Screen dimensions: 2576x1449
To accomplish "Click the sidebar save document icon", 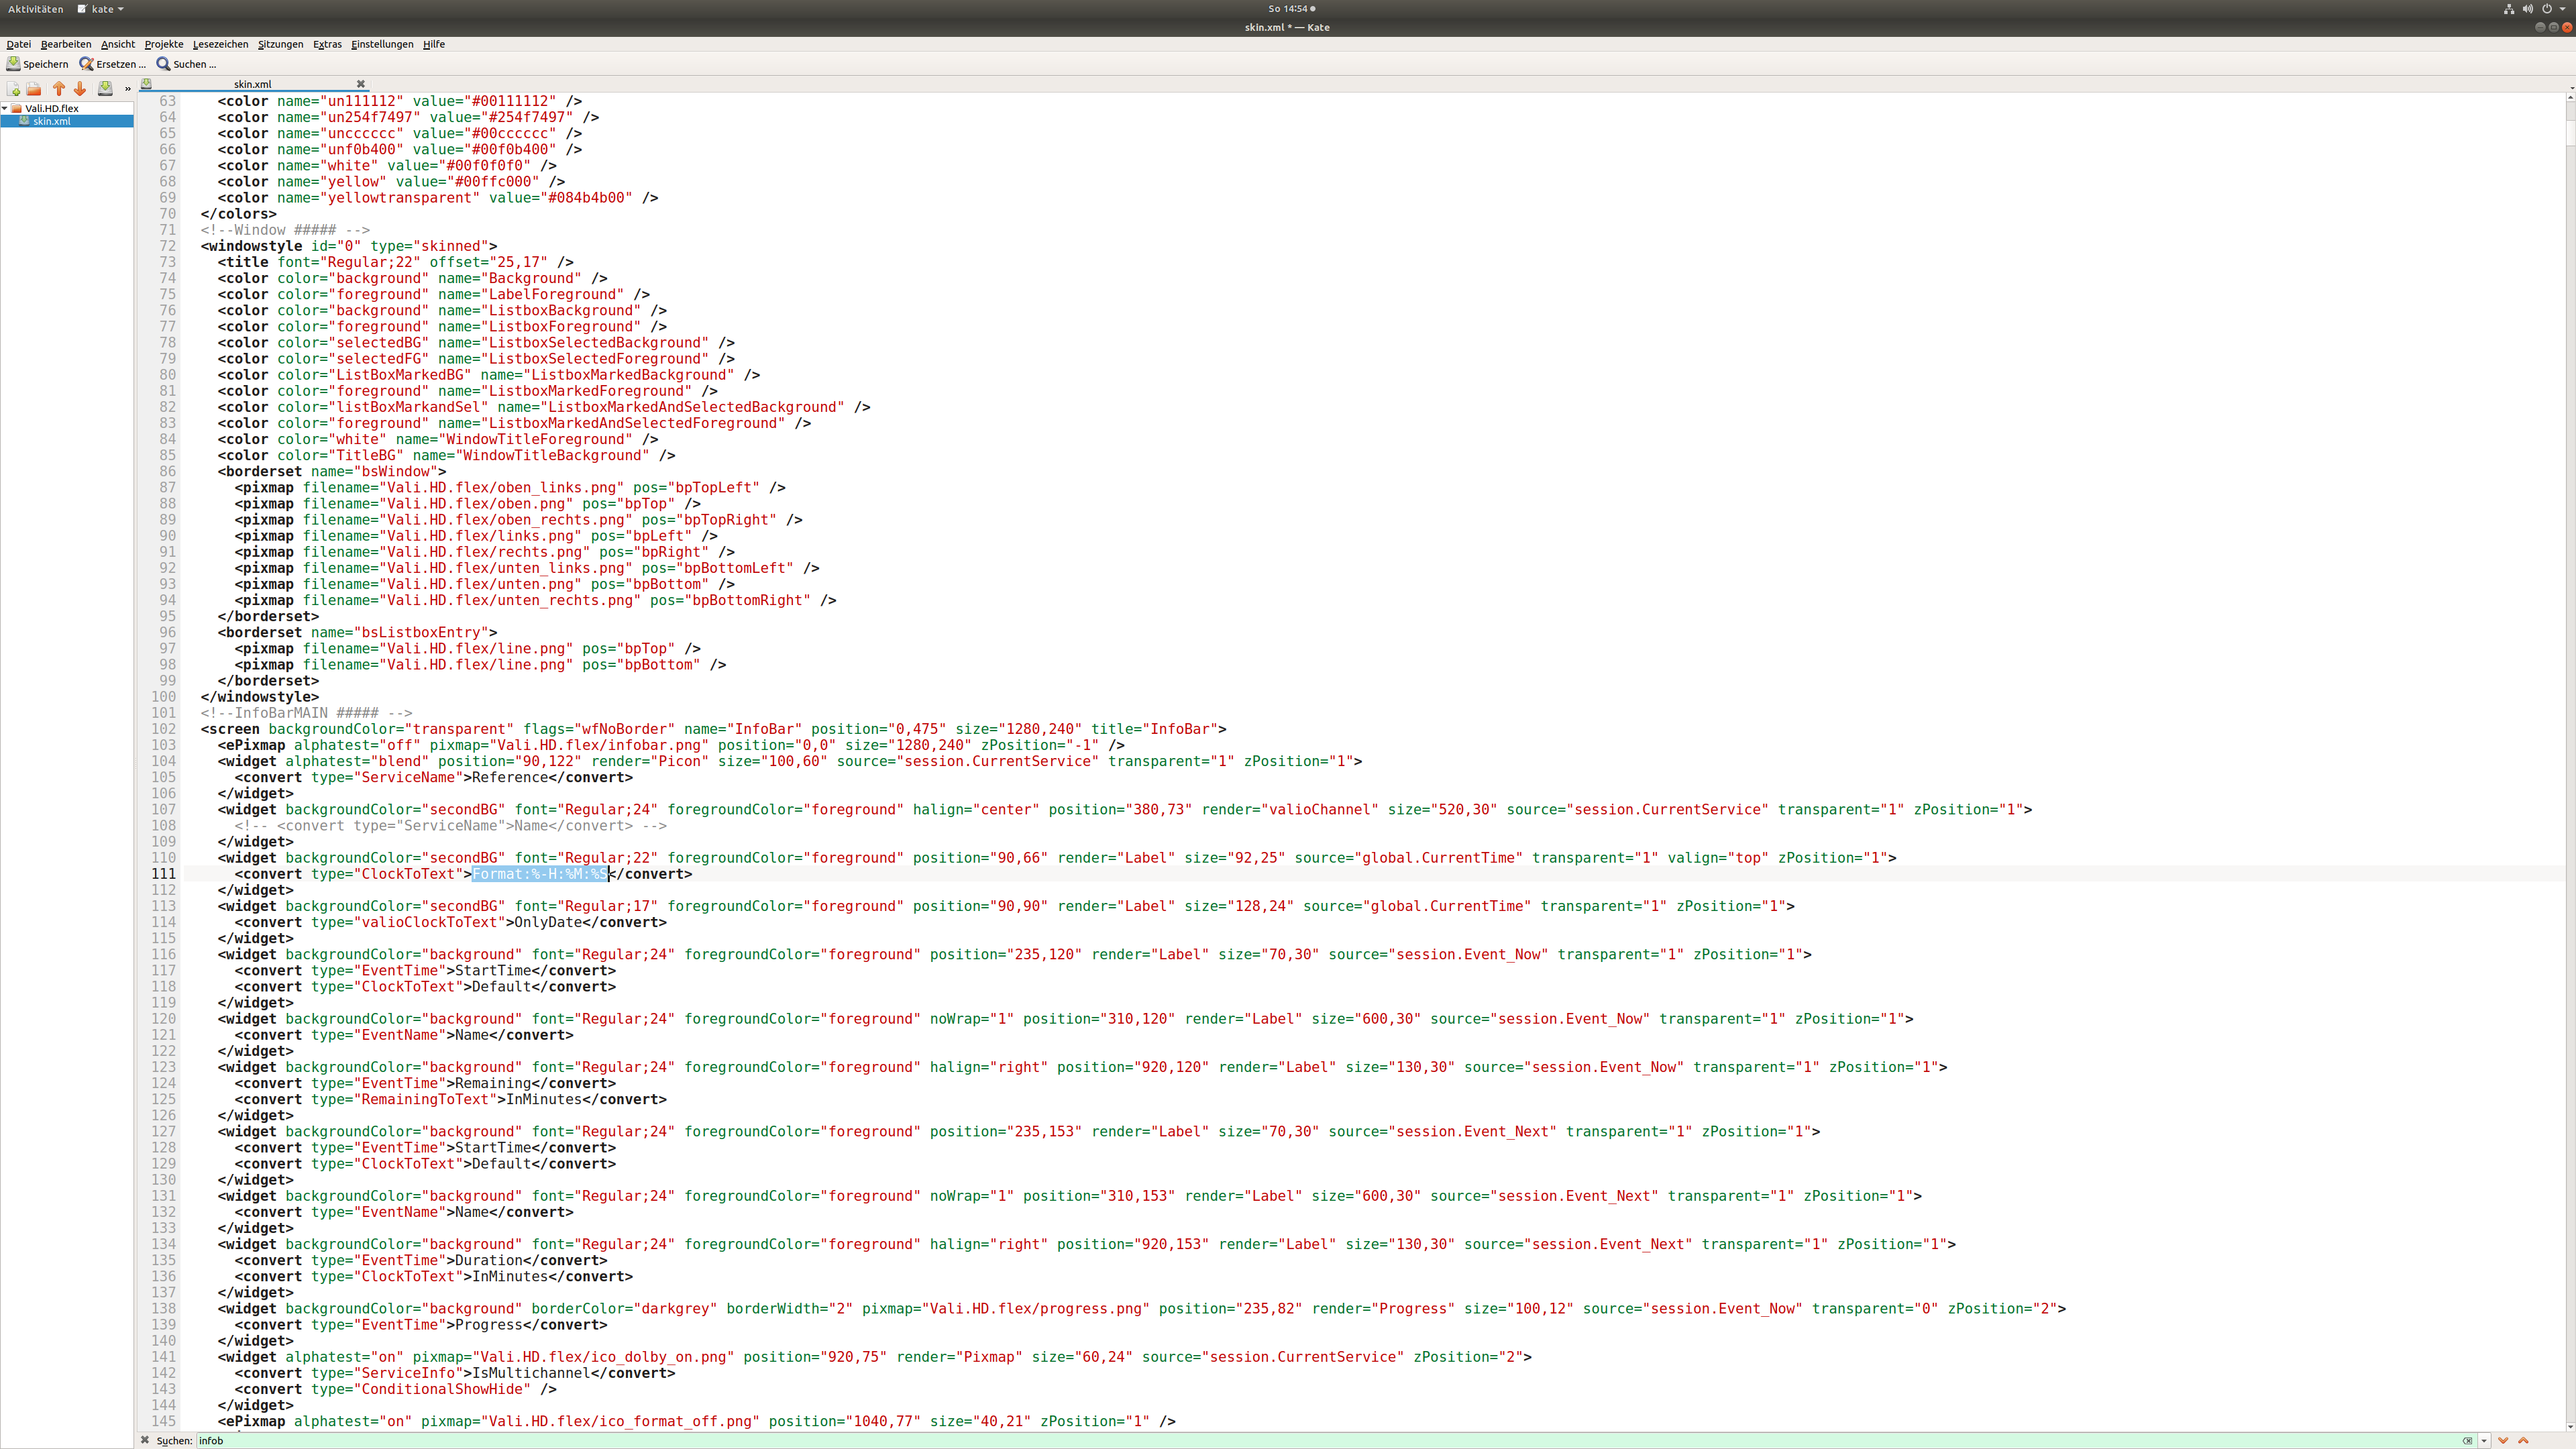I will coord(105,89).
